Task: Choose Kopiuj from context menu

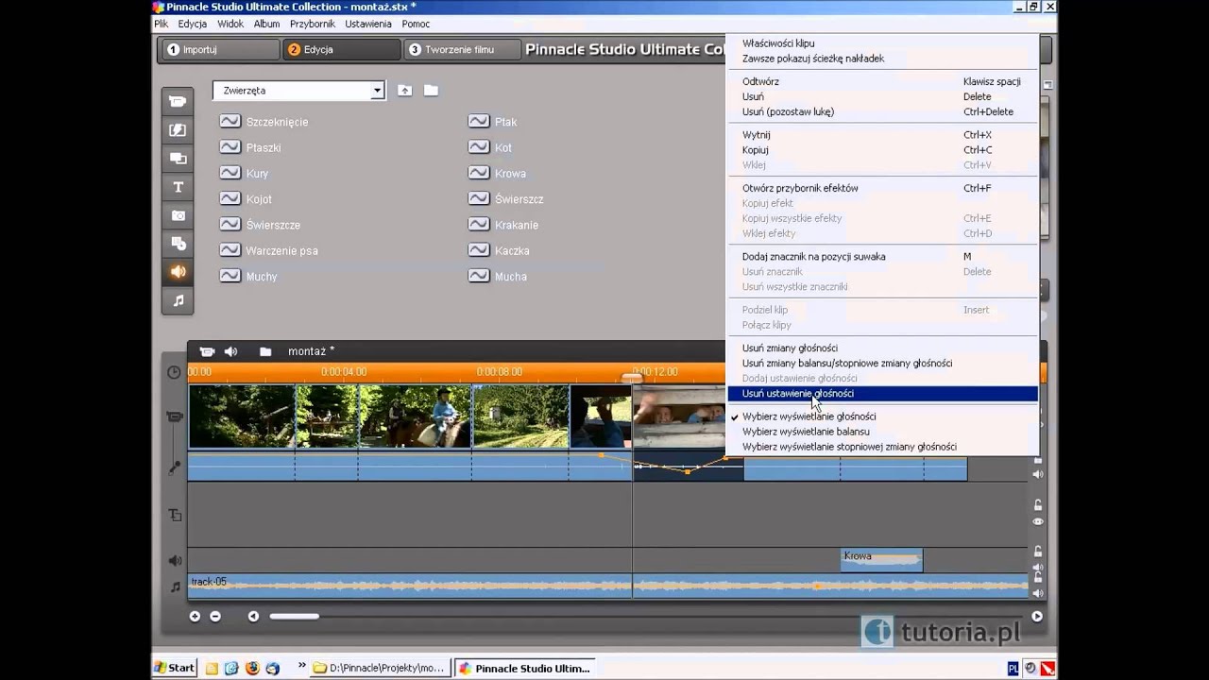Action: click(x=882, y=150)
